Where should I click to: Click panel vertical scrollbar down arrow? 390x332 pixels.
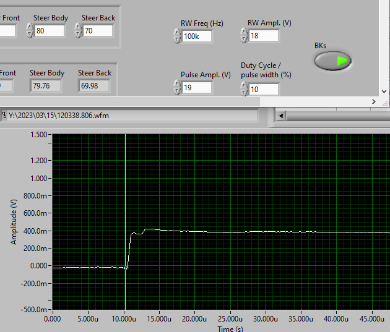[x=384, y=92]
